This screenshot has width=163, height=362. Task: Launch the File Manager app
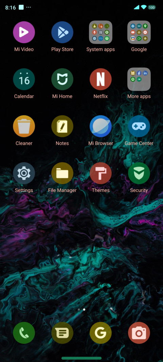point(62,173)
